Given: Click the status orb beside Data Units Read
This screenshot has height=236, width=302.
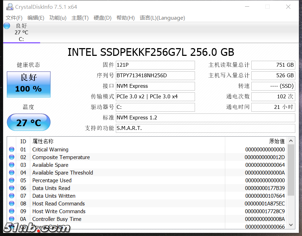Looking at the screenshot, I should pyautogui.click(x=12, y=188).
